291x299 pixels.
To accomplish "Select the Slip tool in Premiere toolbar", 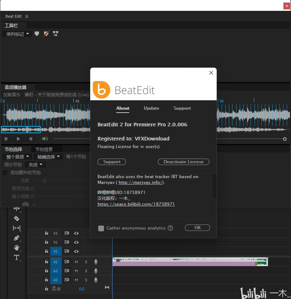I will pyautogui.click(x=17, y=228).
